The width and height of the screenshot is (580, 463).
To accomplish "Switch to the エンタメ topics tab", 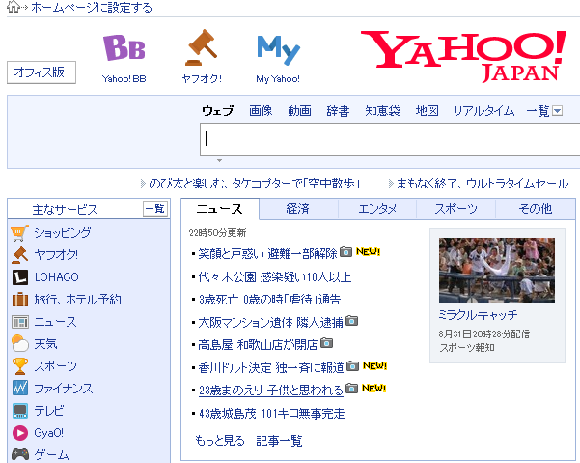I will point(377,209).
